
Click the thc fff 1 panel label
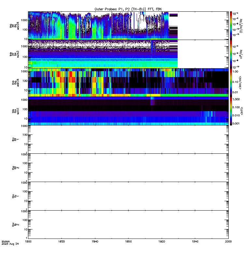(16, 139)
